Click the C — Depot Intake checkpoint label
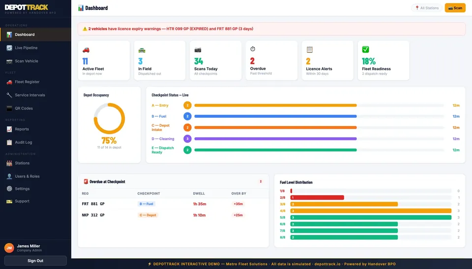The width and height of the screenshot is (472, 269). 160,128
